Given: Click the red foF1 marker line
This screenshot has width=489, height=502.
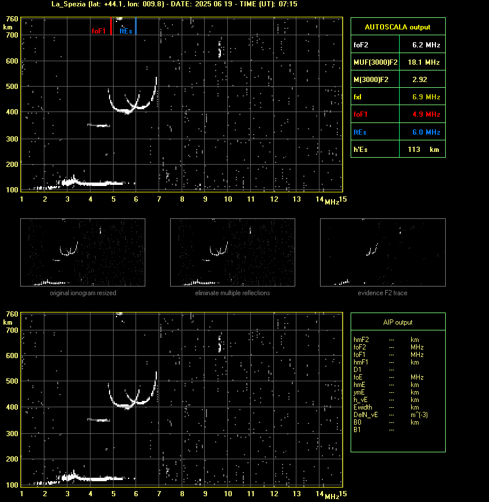Looking at the screenshot, I should pyautogui.click(x=111, y=26).
